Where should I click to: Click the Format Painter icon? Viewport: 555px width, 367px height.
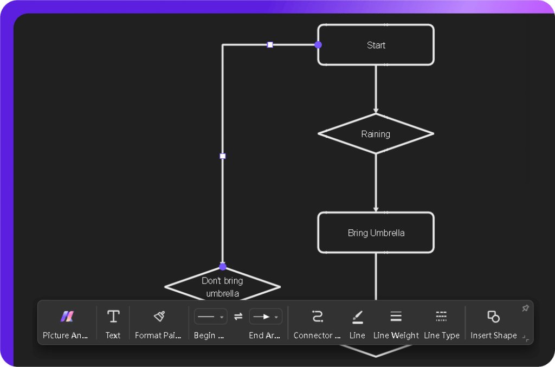[158, 316]
